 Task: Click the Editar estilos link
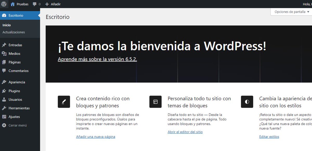pos(269,136)
